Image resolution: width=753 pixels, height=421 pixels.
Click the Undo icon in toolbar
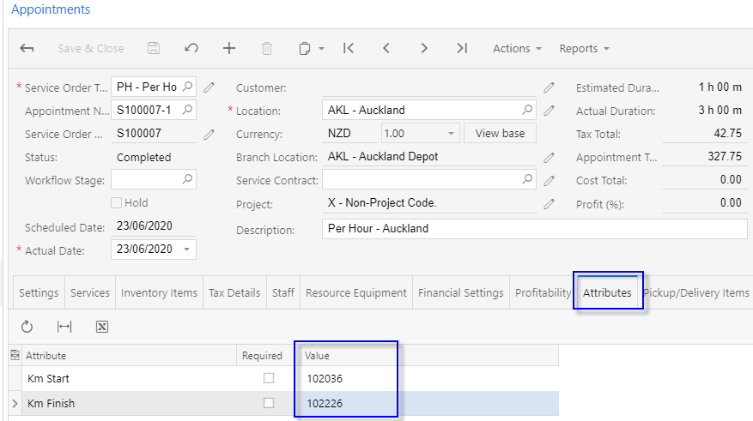(x=191, y=49)
